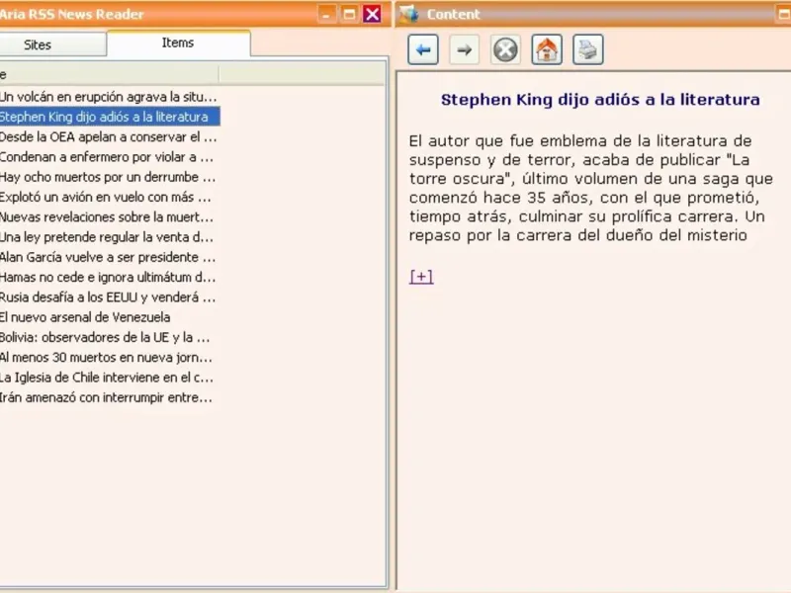Click the Content window globe icon
The height and width of the screenshot is (593, 791).
[408, 14]
